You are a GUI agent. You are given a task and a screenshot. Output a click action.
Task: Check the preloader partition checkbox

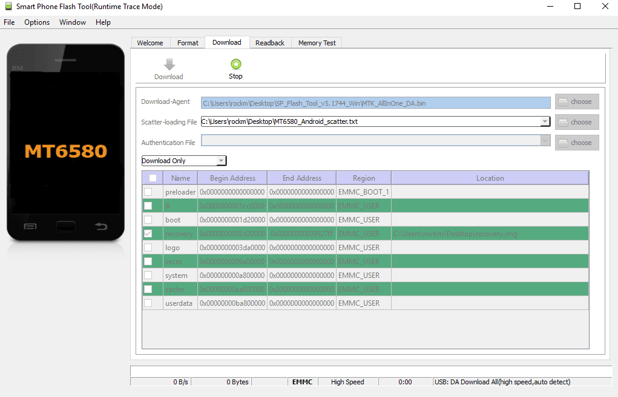pyautogui.click(x=148, y=192)
